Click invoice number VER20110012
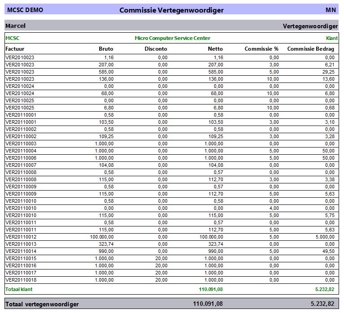344x313 pixels. click(21, 237)
